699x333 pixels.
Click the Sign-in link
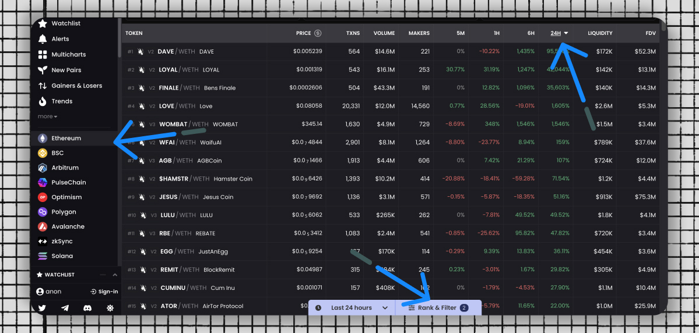pyautogui.click(x=104, y=292)
